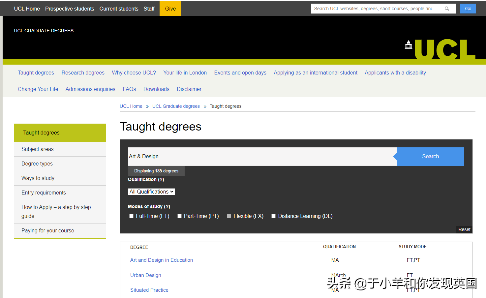Viewport: 486px width, 298px height.
Task: Click the Qualification (?) label
Action: (x=146, y=179)
